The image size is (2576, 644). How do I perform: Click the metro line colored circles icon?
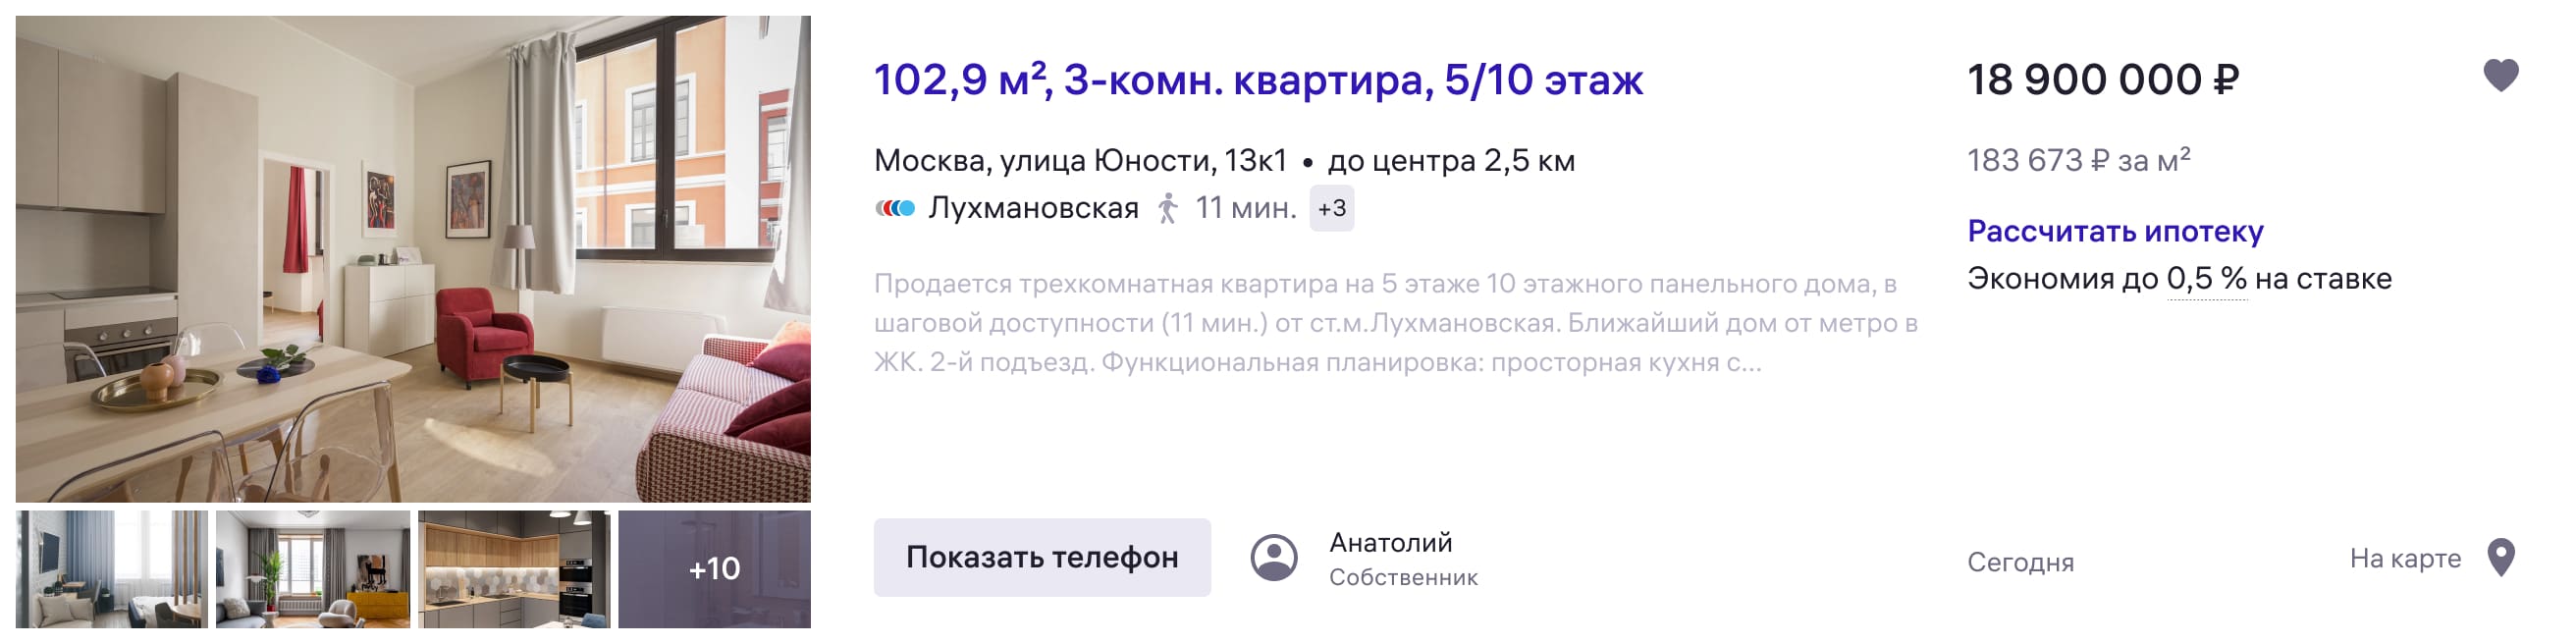(895, 208)
